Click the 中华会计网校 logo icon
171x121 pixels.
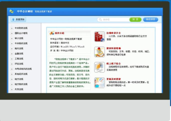click(x=12, y=11)
